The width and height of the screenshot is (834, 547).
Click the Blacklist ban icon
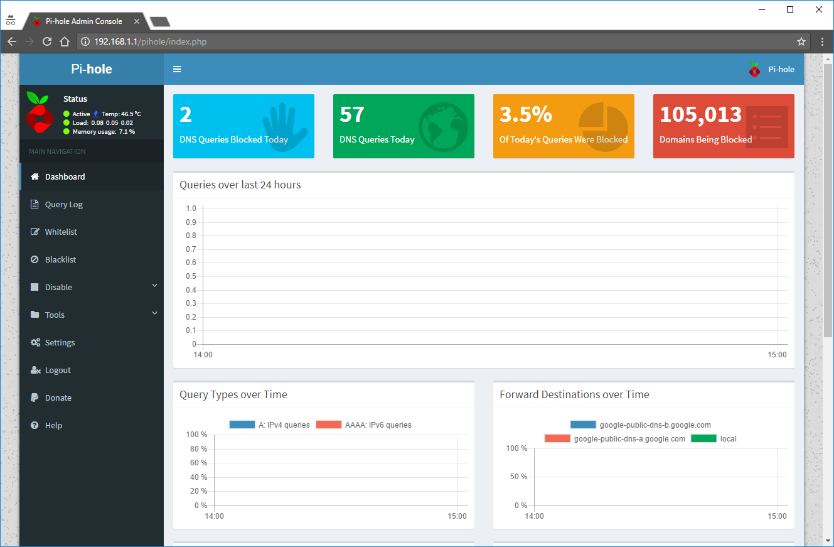coord(35,259)
